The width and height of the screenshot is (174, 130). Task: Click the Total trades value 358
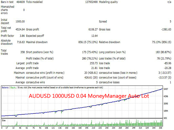click(x=23, y=52)
